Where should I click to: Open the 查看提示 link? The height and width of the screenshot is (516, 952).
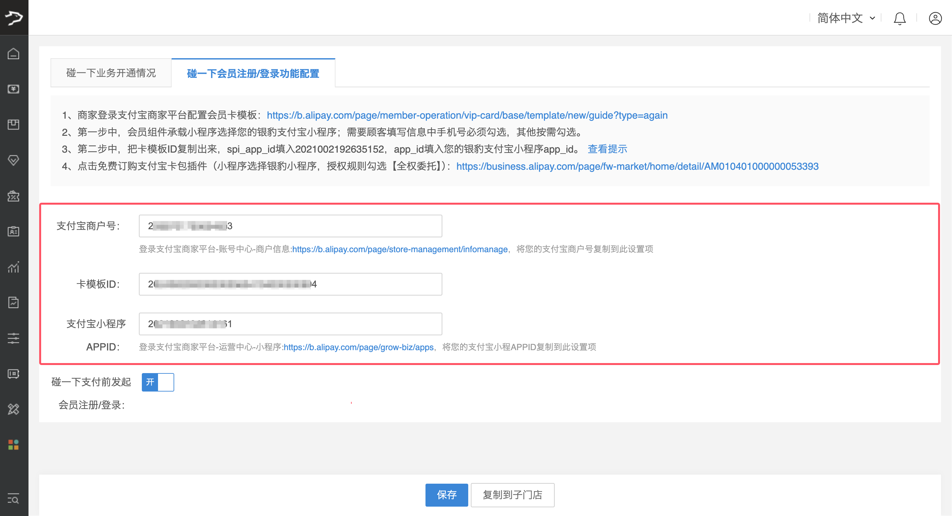[607, 149]
